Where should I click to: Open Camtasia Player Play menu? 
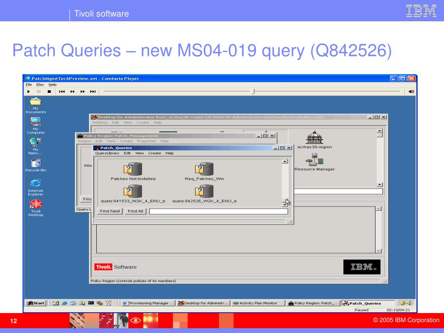[x=40, y=85]
